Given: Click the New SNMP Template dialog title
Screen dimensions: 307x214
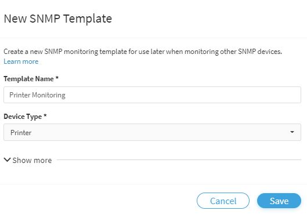Looking at the screenshot, I should tap(58, 19).
